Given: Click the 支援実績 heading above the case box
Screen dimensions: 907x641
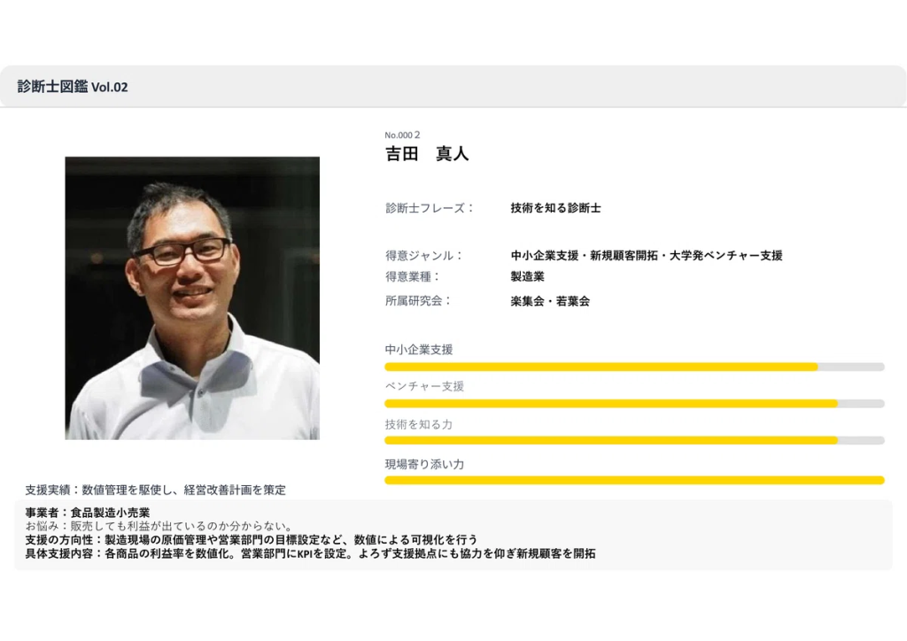Looking at the screenshot, I should point(155,490).
